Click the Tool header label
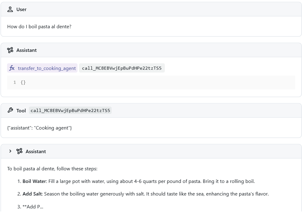 pos(21,110)
